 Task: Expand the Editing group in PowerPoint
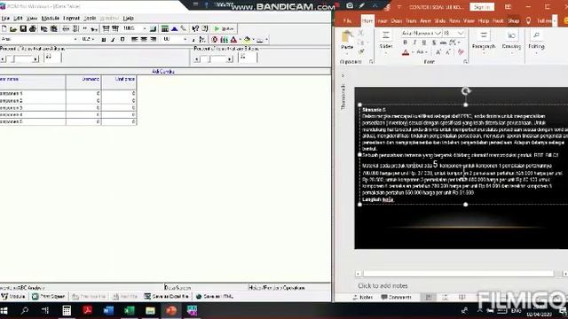536,42
